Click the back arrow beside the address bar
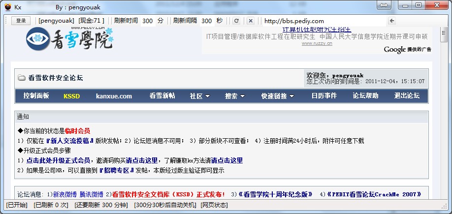This screenshot has width=452, height=214. coord(391,21)
